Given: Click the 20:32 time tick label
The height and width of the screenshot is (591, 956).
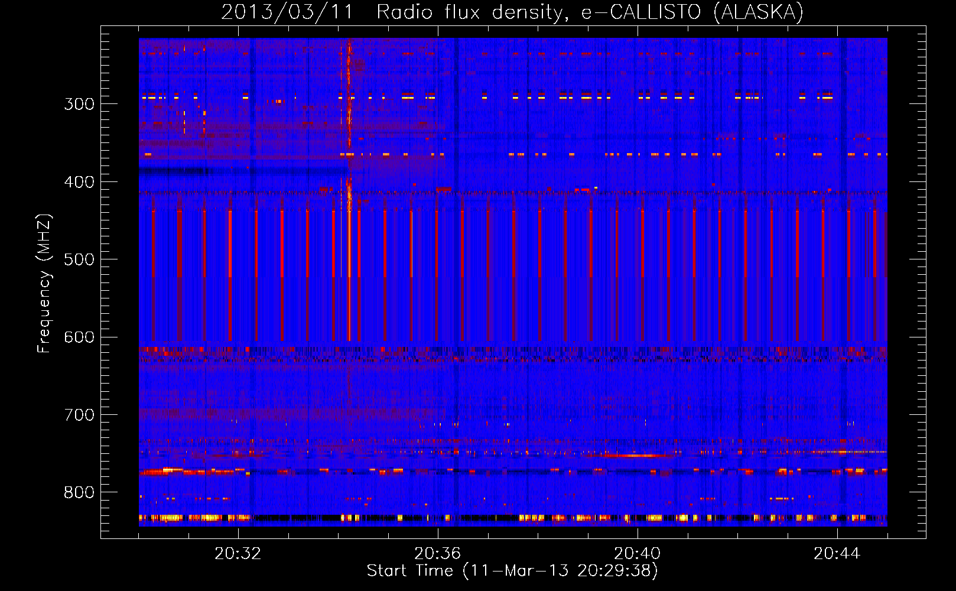Looking at the screenshot, I should coord(238,554).
